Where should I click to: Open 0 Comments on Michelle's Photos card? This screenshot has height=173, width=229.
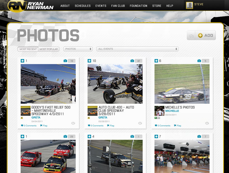click(x=164, y=126)
